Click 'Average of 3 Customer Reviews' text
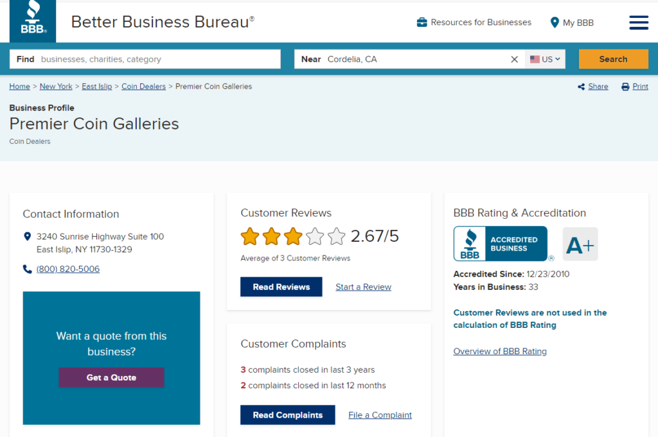658x437 pixels. (x=296, y=258)
